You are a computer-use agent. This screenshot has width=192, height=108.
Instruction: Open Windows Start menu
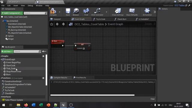[x=4, y=105]
